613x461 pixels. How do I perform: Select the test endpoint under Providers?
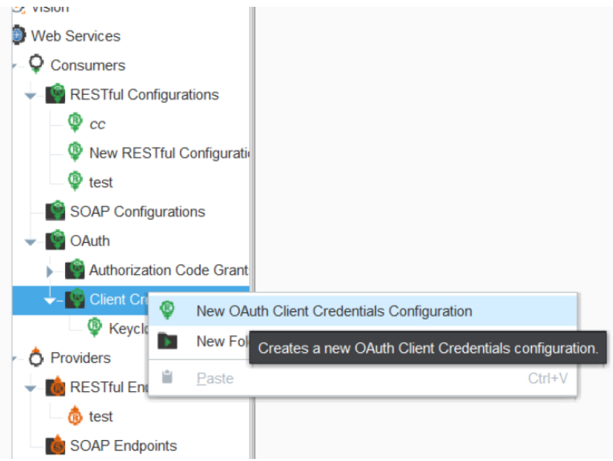tap(101, 416)
